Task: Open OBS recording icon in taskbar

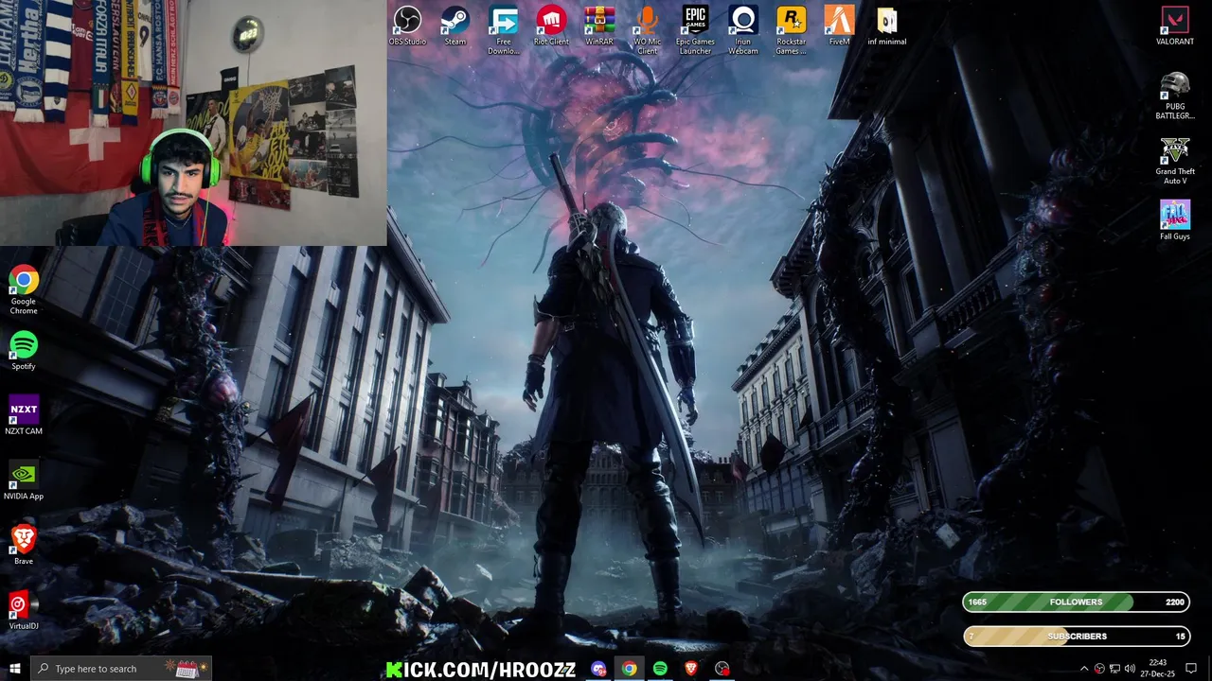Action: pyautogui.click(x=722, y=669)
